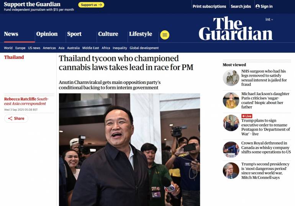Click the arrow in Support us button

click(x=100, y=5)
